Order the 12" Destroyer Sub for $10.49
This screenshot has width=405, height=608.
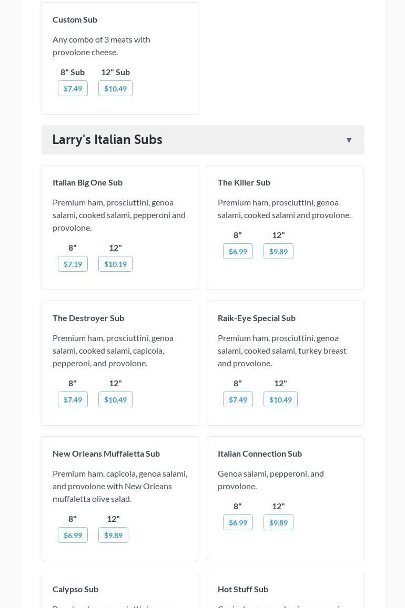click(x=115, y=399)
